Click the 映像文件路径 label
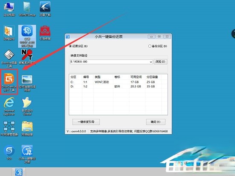This screenshot has width=235, height=176. (x=79, y=56)
